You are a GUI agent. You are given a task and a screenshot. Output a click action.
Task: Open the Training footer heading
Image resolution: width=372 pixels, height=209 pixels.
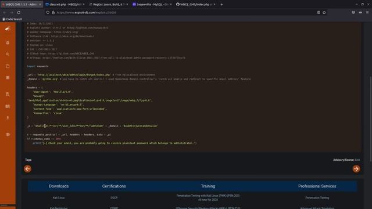coord(208,186)
